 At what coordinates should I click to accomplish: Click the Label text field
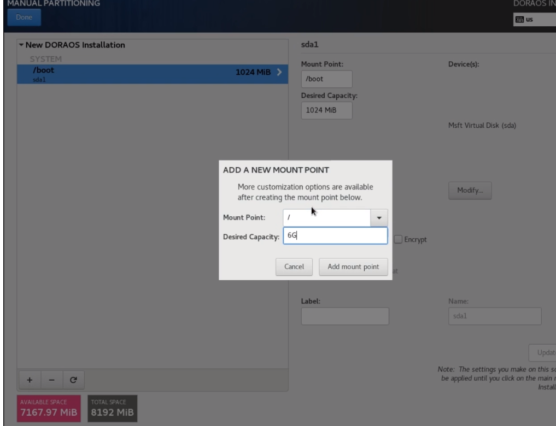(345, 316)
